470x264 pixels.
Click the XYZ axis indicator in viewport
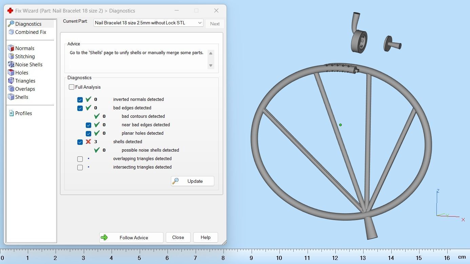coord(450,205)
